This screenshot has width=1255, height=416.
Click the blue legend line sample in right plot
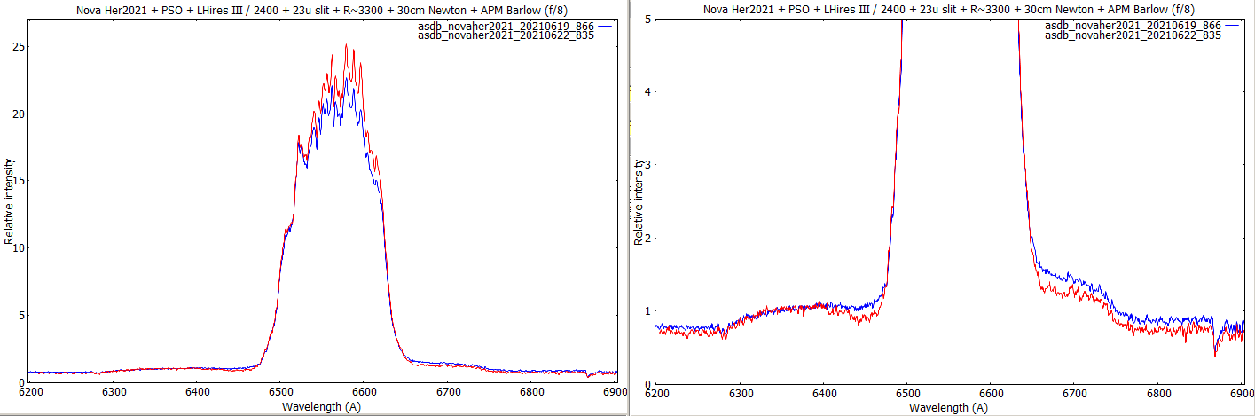point(1233,26)
